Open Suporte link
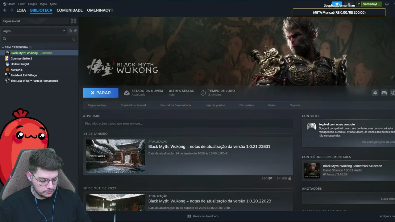This screenshot has width=395, height=222. pyautogui.click(x=295, y=105)
